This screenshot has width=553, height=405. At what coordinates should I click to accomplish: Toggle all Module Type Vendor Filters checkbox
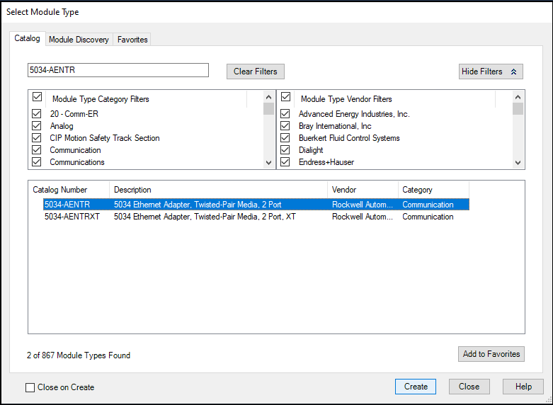point(286,98)
